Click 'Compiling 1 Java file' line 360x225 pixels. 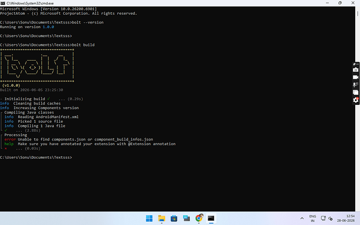[x=35, y=126]
